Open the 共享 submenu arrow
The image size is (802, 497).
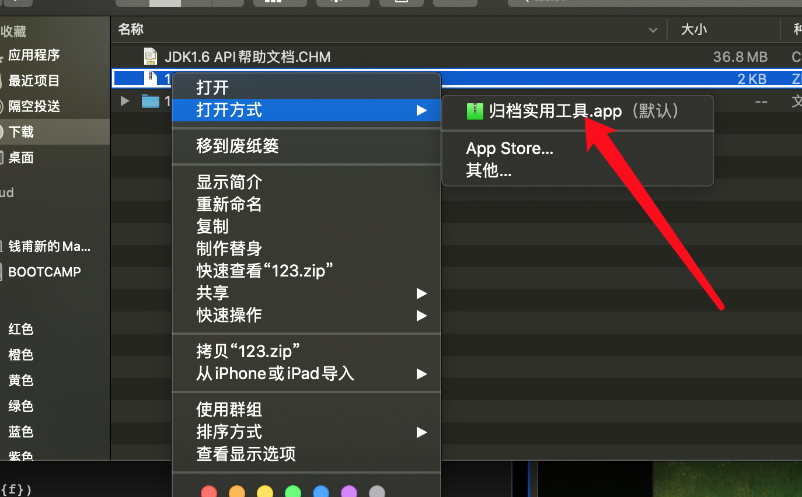[422, 293]
